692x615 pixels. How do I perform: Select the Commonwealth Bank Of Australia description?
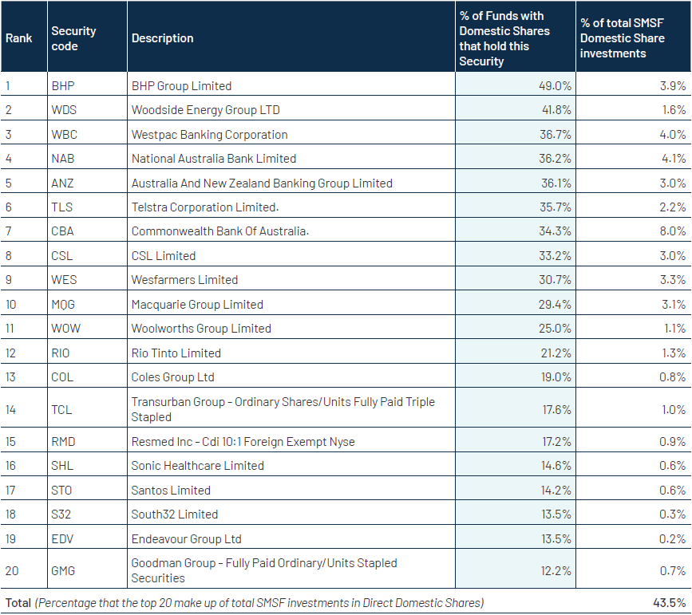point(219,231)
